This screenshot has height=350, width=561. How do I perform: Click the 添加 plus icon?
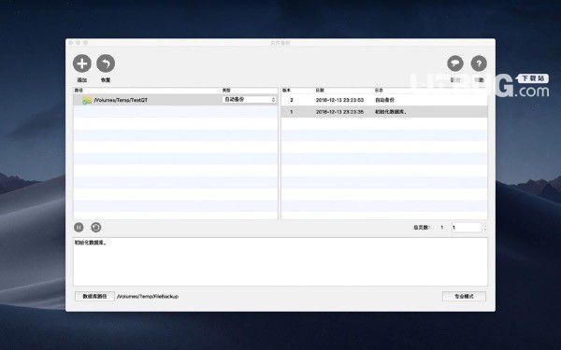(82, 63)
